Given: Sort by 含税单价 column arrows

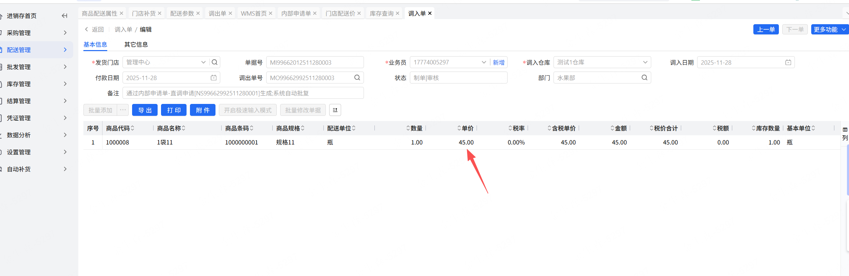Looking at the screenshot, I should tap(549, 128).
